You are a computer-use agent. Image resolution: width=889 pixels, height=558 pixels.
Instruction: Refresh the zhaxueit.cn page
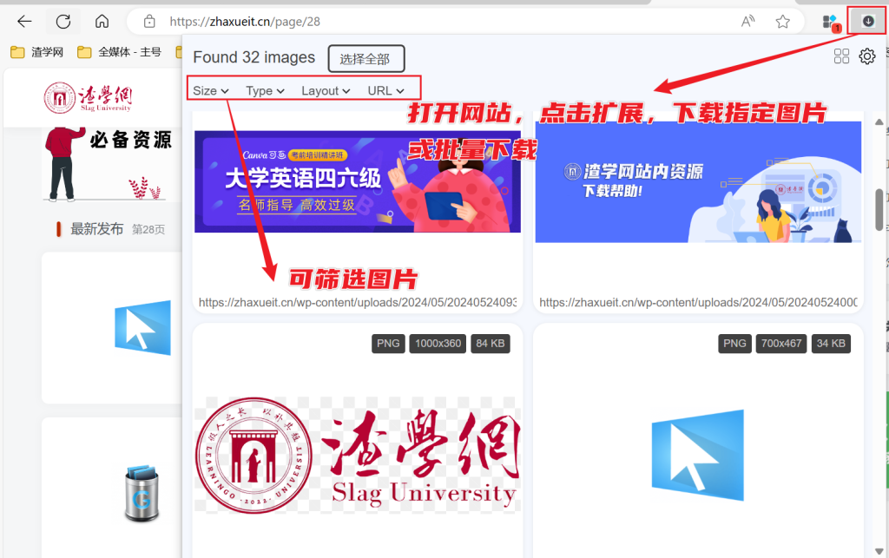pyautogui.click(x=63, y=21)
